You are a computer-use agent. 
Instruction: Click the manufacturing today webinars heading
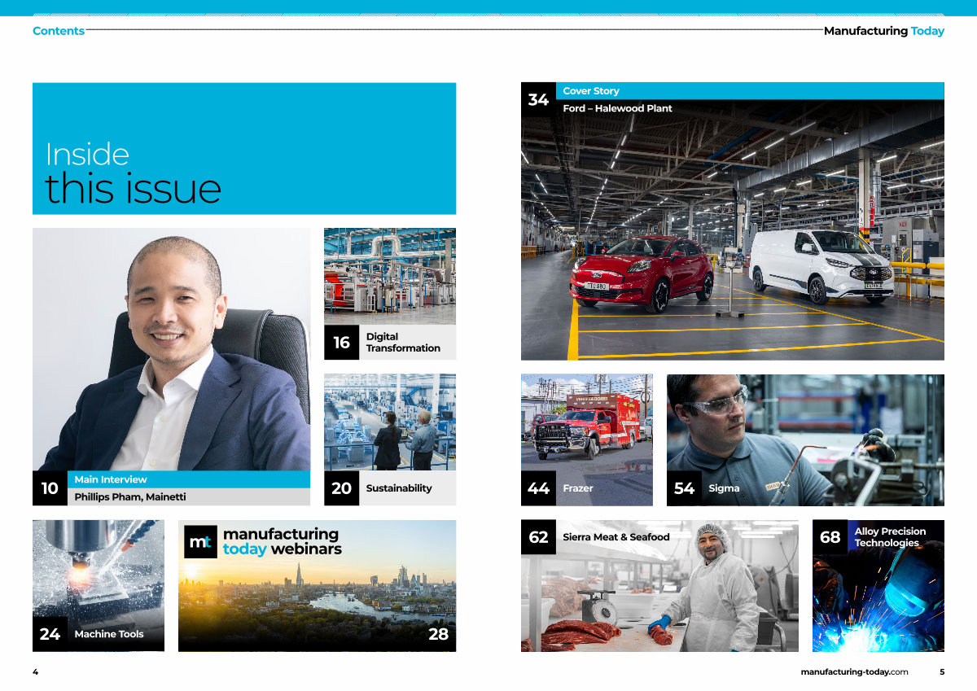point(282,541)
